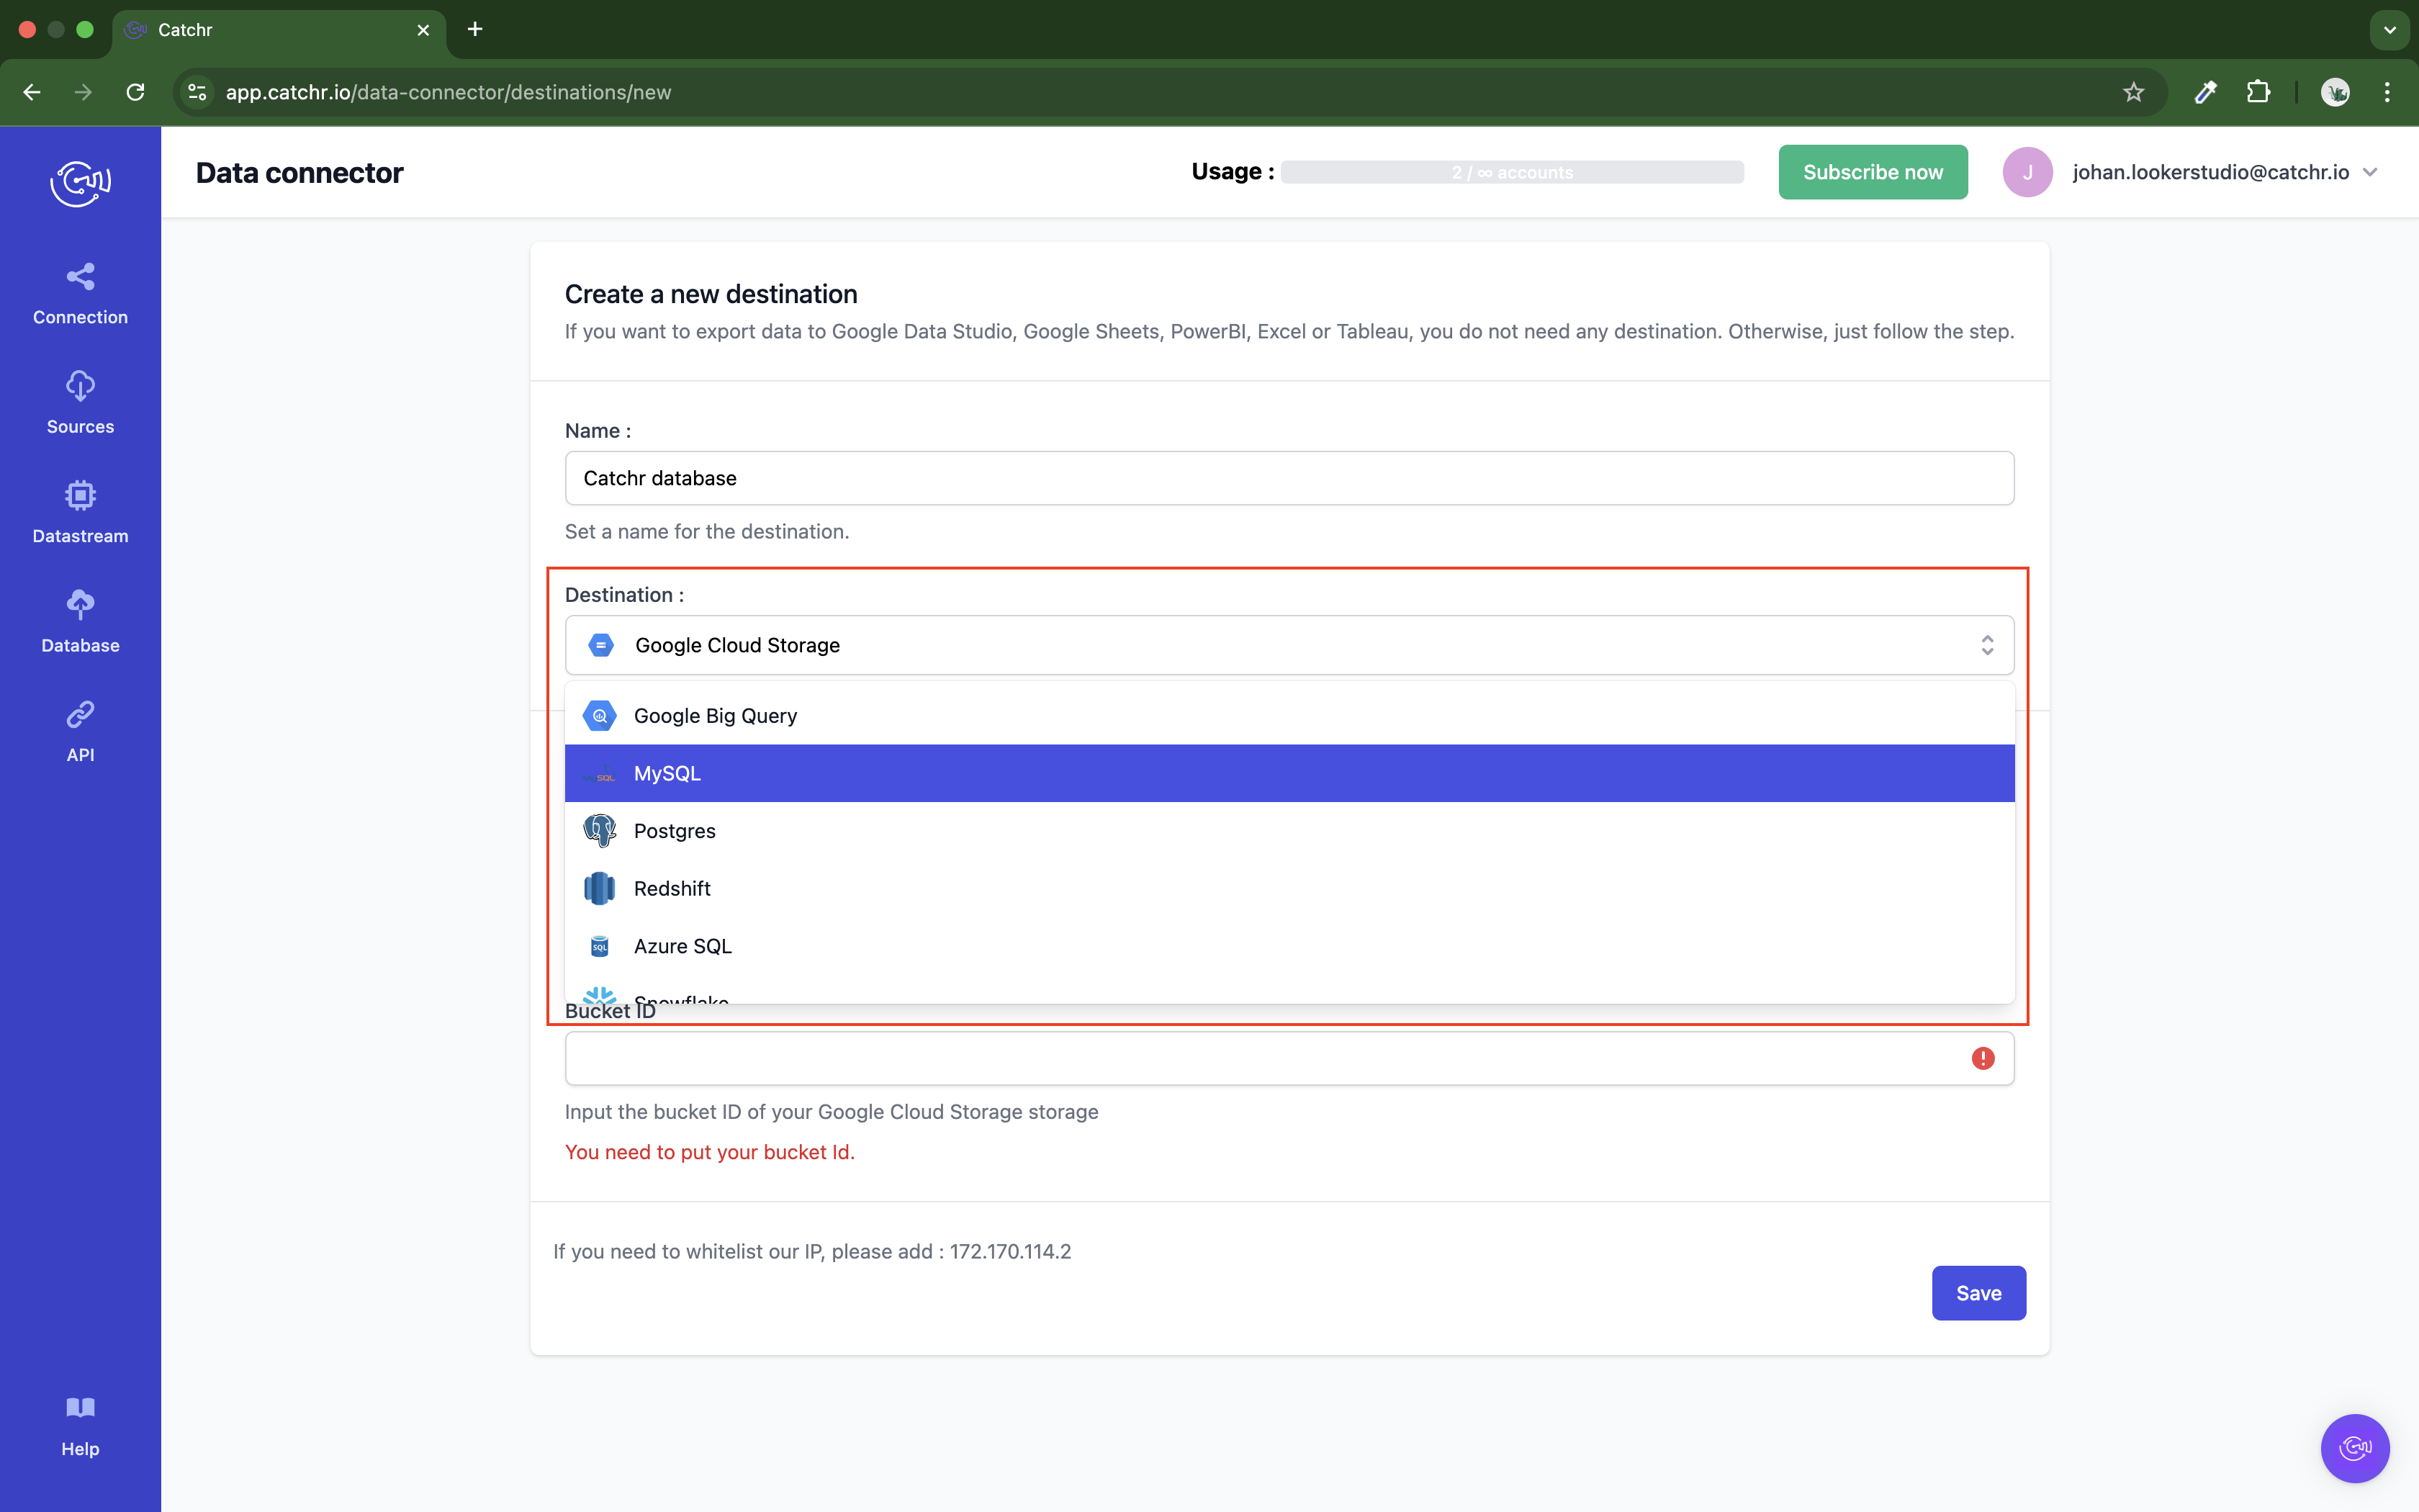Screen dimensions: 2419x1512
Task: Open the browser extensions puzzle icon
Action: [2258, 92]
